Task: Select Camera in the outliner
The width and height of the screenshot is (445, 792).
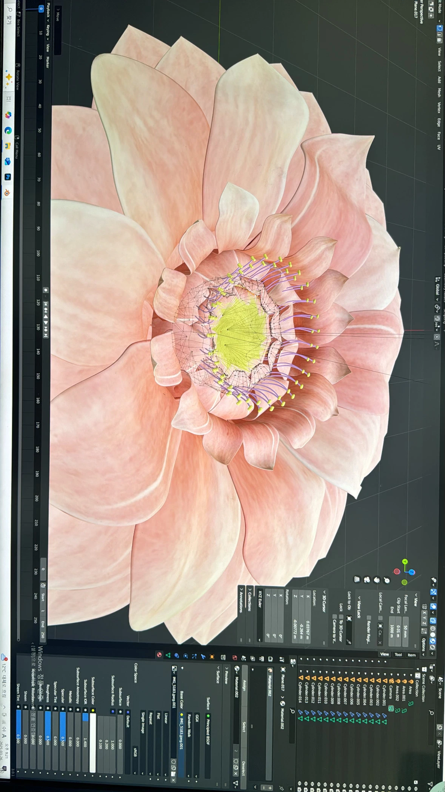Action: (x=391, y=693)
